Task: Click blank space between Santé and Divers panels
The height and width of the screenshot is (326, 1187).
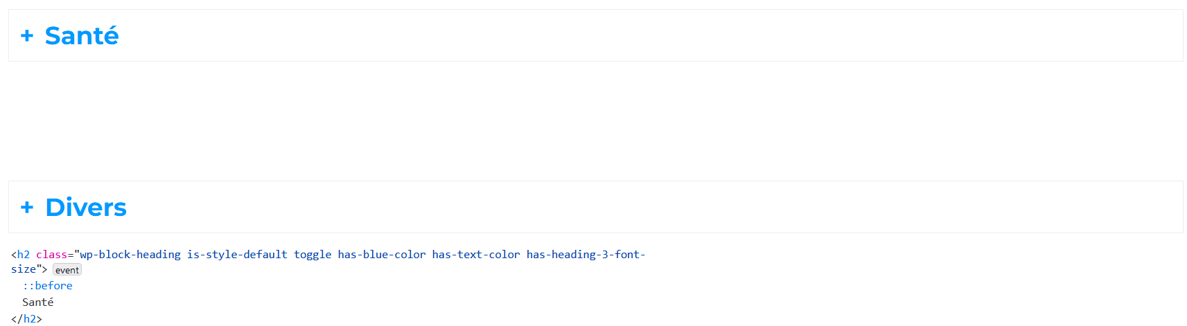Action: tap(596, 121)
